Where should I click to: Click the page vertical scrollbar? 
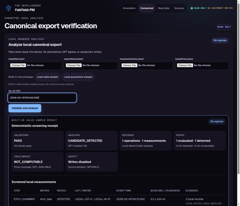click(239, 88)
